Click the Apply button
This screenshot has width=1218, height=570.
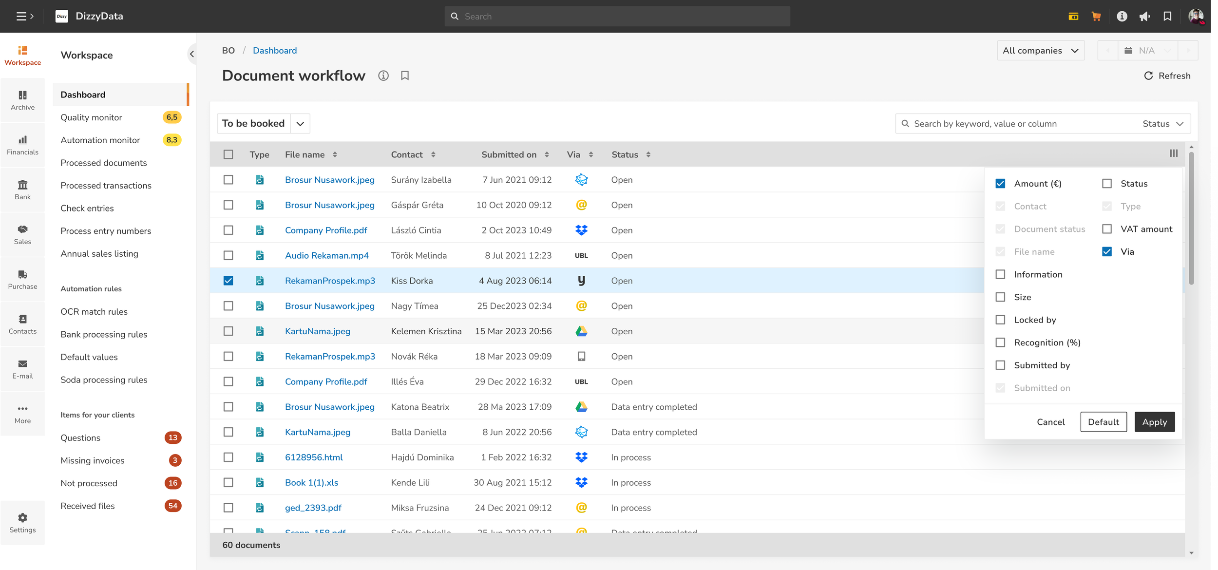[x=1154, y=422]
